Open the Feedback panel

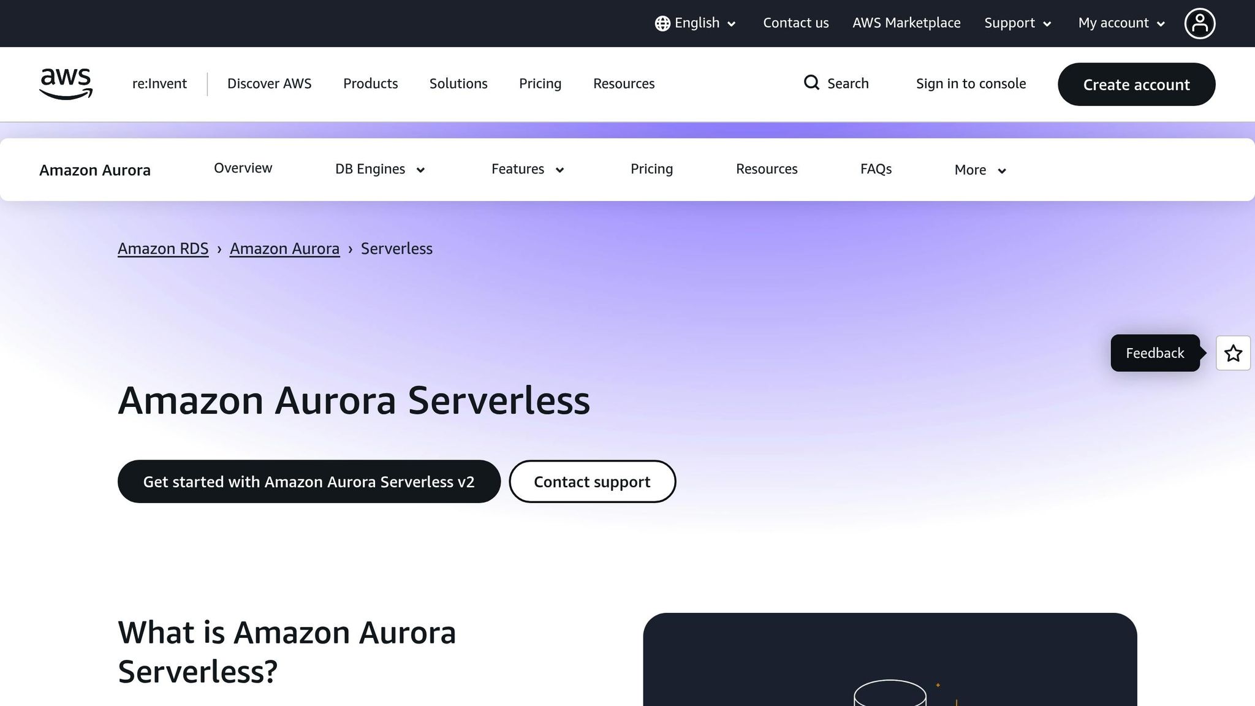tap(1155, 353)
